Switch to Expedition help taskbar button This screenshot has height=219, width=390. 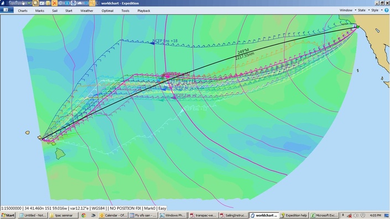pyautogui.click(x=294, y=215)
